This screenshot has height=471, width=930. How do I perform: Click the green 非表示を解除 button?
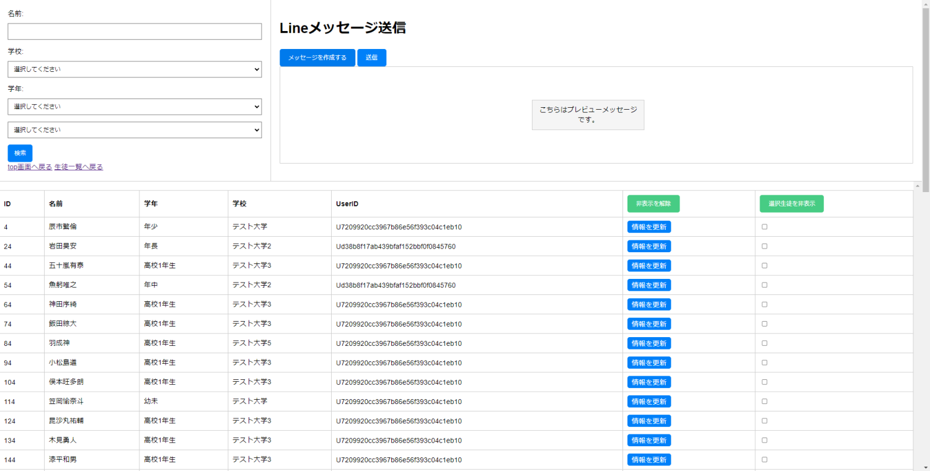click(x=653, y=204)
